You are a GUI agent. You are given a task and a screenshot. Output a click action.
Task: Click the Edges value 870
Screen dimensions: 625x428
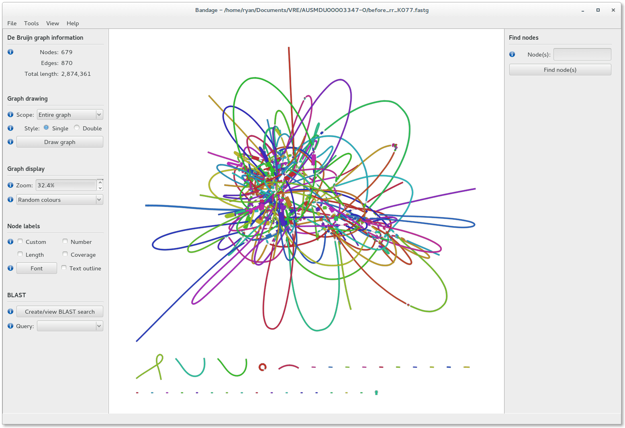tap(67, 63)
